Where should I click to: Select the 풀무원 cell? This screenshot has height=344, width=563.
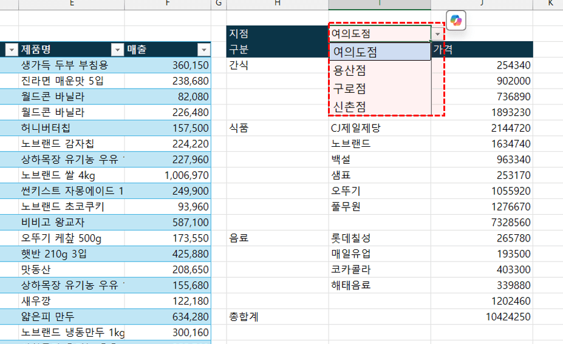coord(346,206)
